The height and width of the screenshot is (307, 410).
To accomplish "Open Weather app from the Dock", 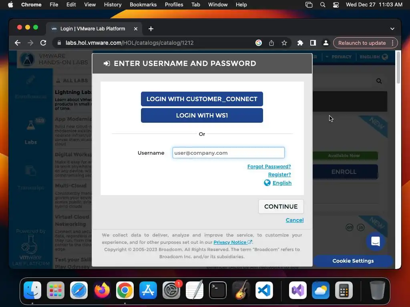I will click(321, 290).
